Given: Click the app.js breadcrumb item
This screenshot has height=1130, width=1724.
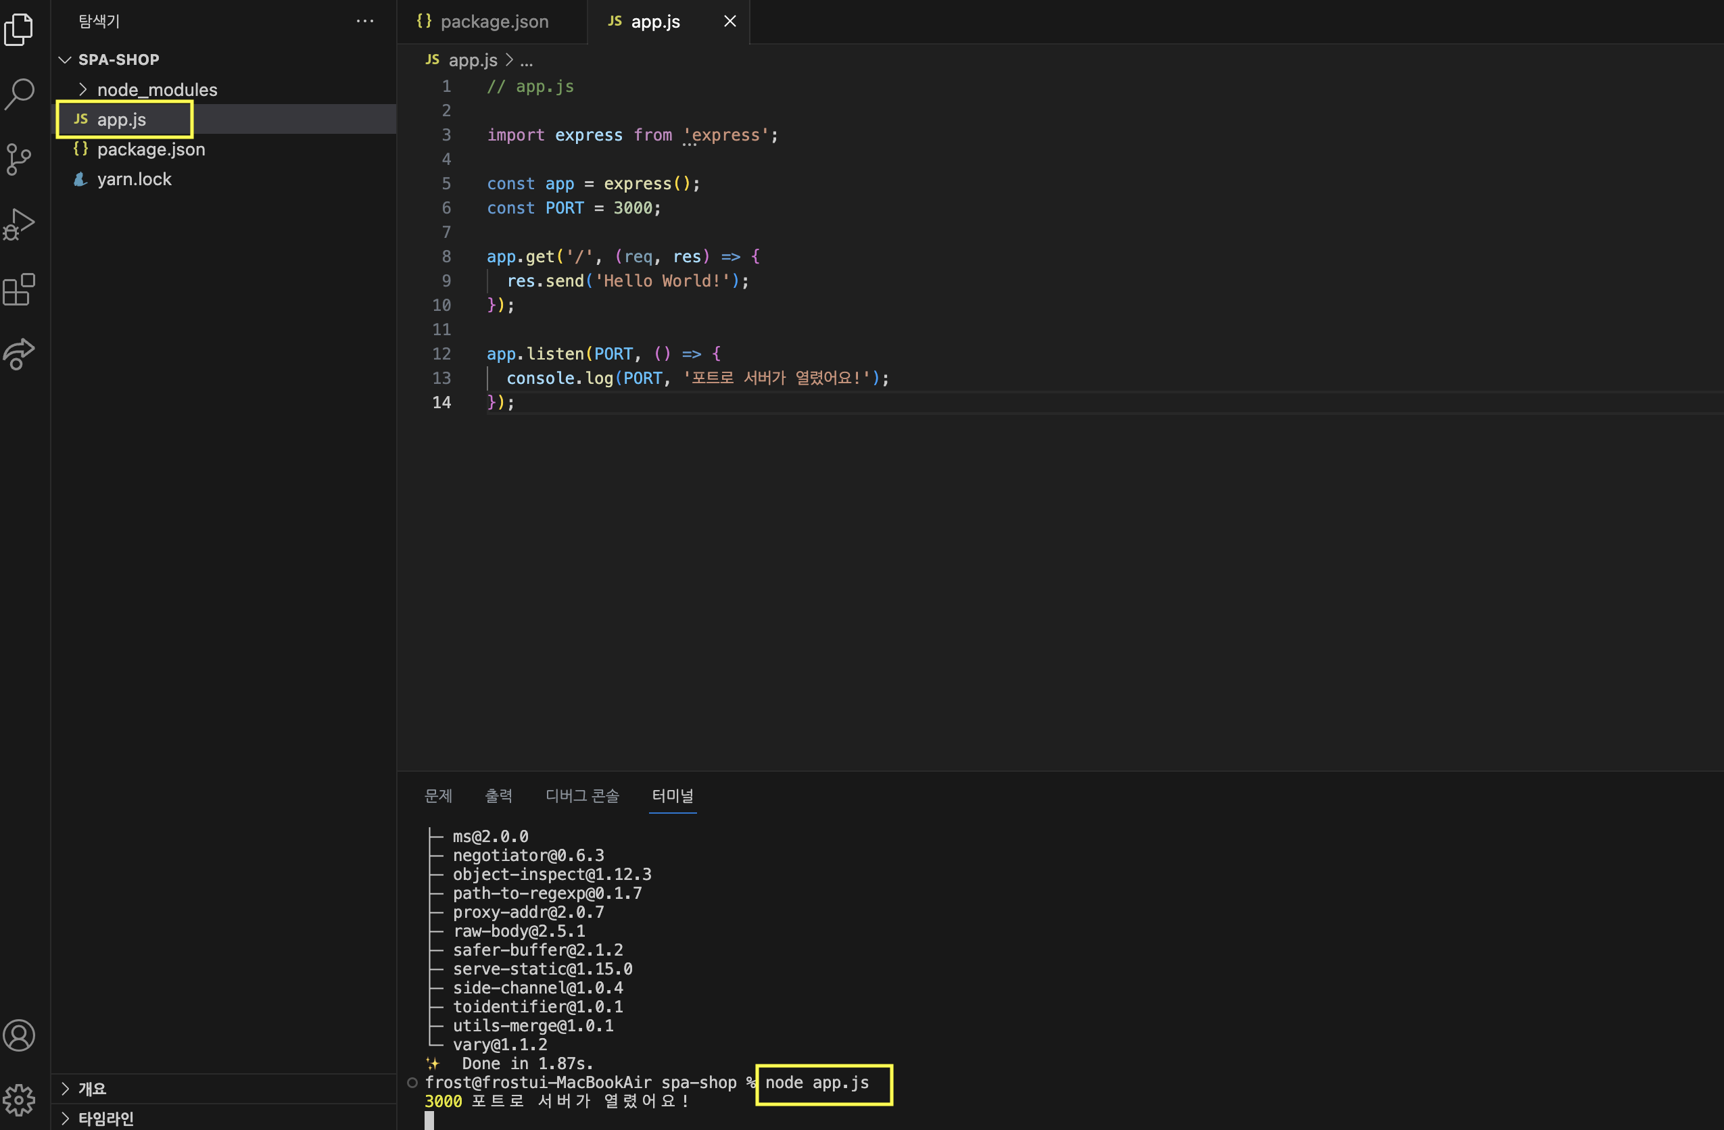Looking at the screenshot, I should [x=472, y=60].
